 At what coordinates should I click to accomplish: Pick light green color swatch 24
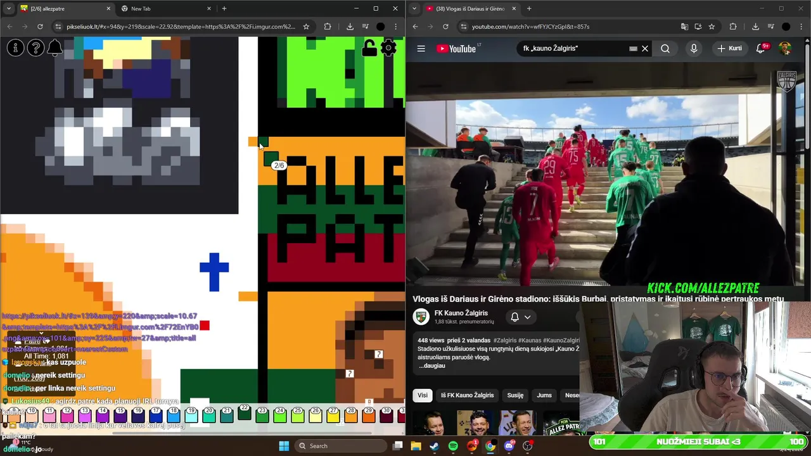pos(279,415)
